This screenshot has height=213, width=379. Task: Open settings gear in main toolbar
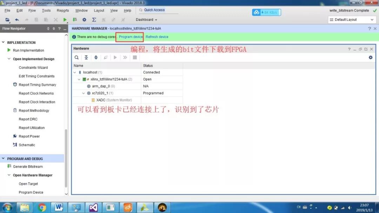[x=84, y=20]
